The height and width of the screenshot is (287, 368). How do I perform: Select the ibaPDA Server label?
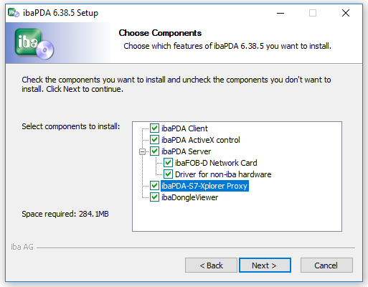click(186, 151)
